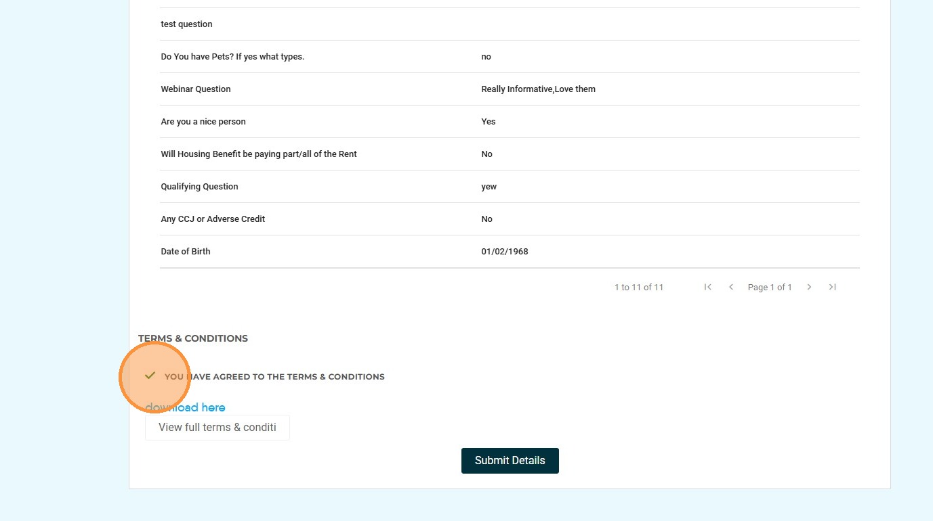The height and width of the screenshot is (521, 933).
Task: Select the 'test question' row
Action: (x=186, y=24)
